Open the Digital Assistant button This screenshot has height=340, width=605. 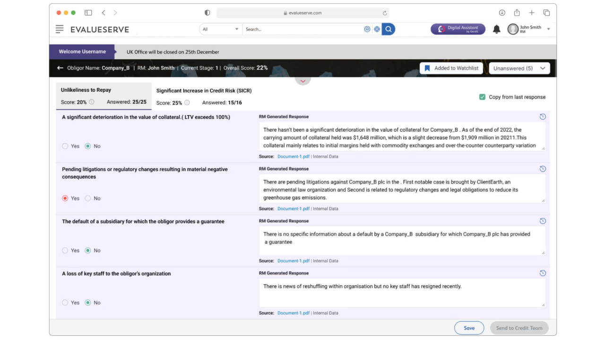pos(458,29)
